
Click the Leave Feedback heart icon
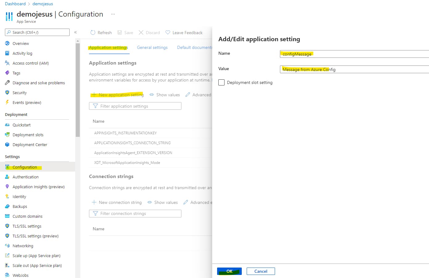(x=168, y=32)
